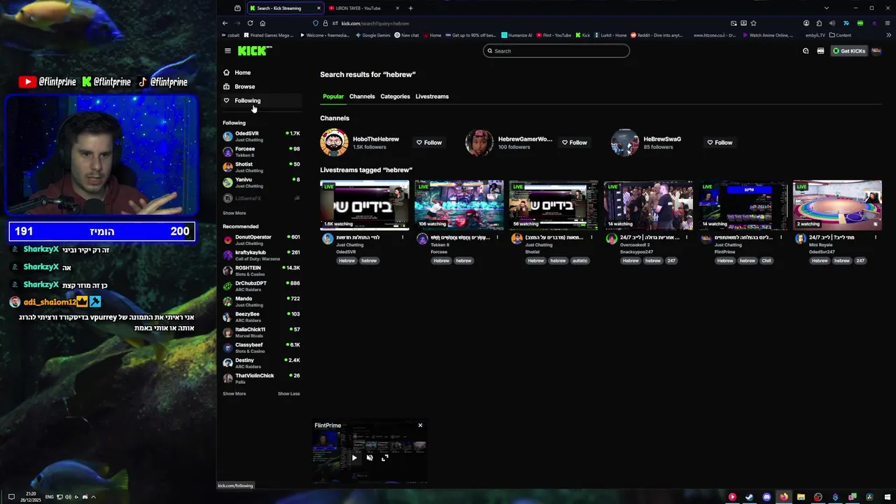Switch to the LIRON TAYEB YouTube browser tab
This screenshot has height=504, width=896.
364,8
